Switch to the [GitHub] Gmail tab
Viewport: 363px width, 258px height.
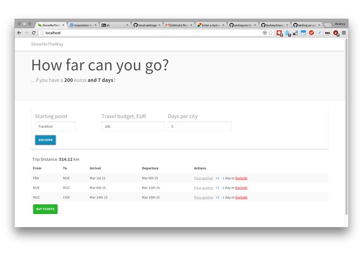179,25
